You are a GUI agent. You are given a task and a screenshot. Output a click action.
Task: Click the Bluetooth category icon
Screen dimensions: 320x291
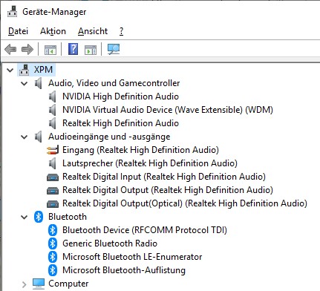(x=39, y=217)
